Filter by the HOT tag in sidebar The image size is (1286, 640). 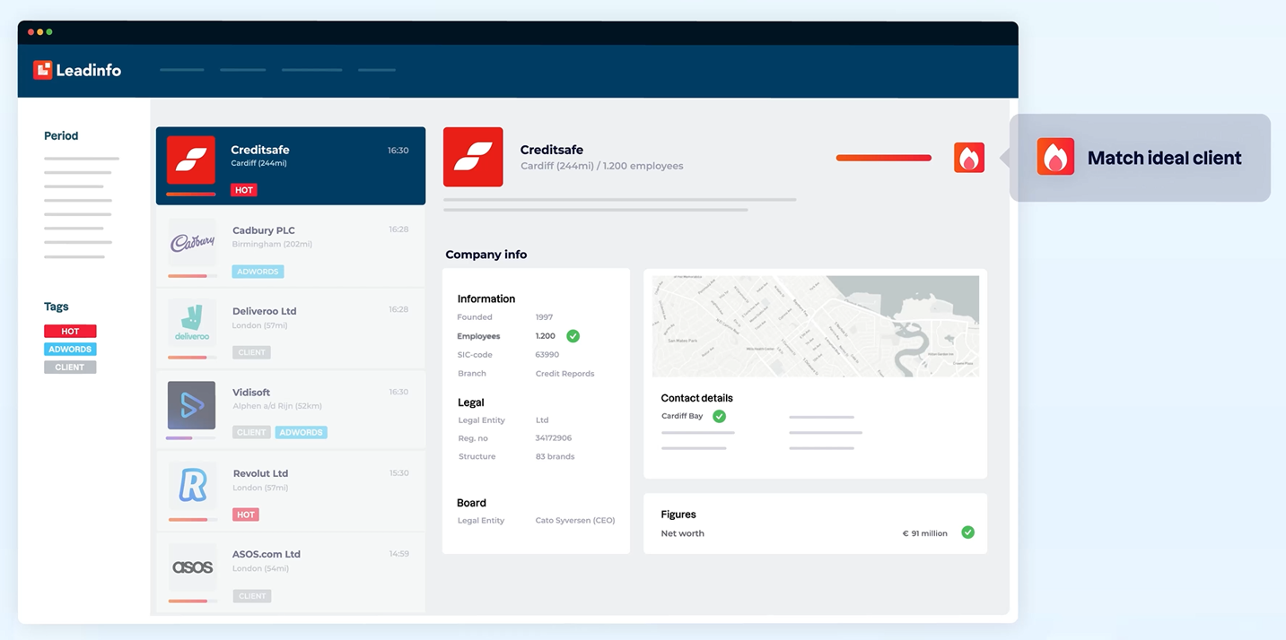click(70, 331)
